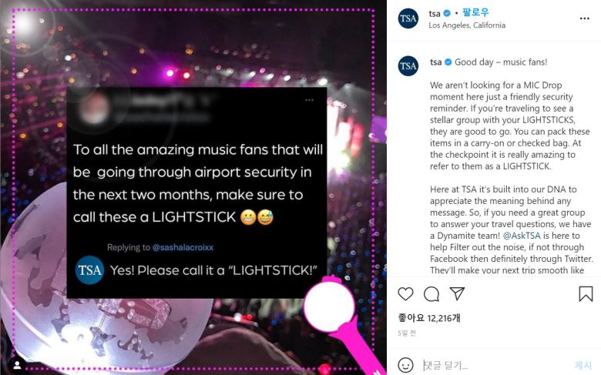Open the TSA avatar beside the caption
The height and width of the screenshot is (375, 601).
tap(408, 65)
